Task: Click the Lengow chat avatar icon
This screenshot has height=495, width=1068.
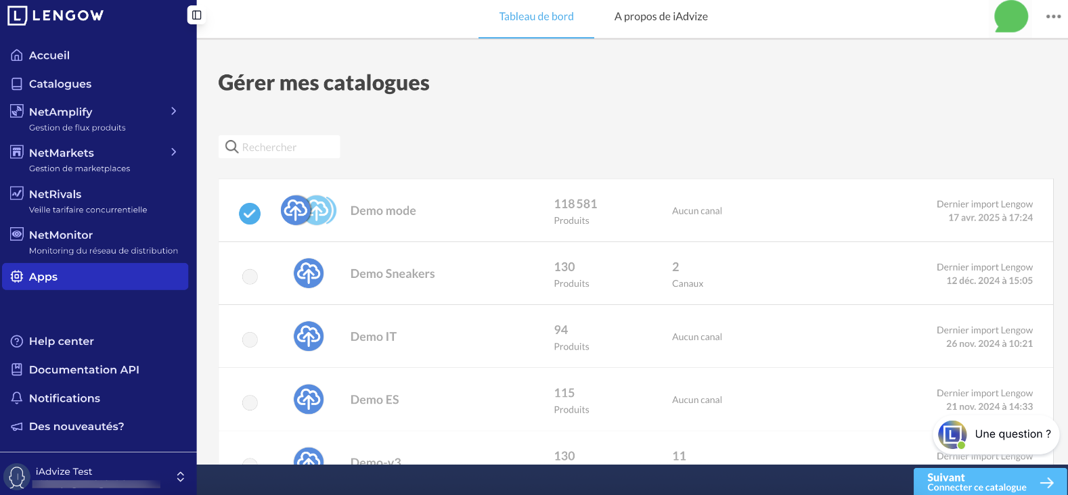Action: coord(952,434)
